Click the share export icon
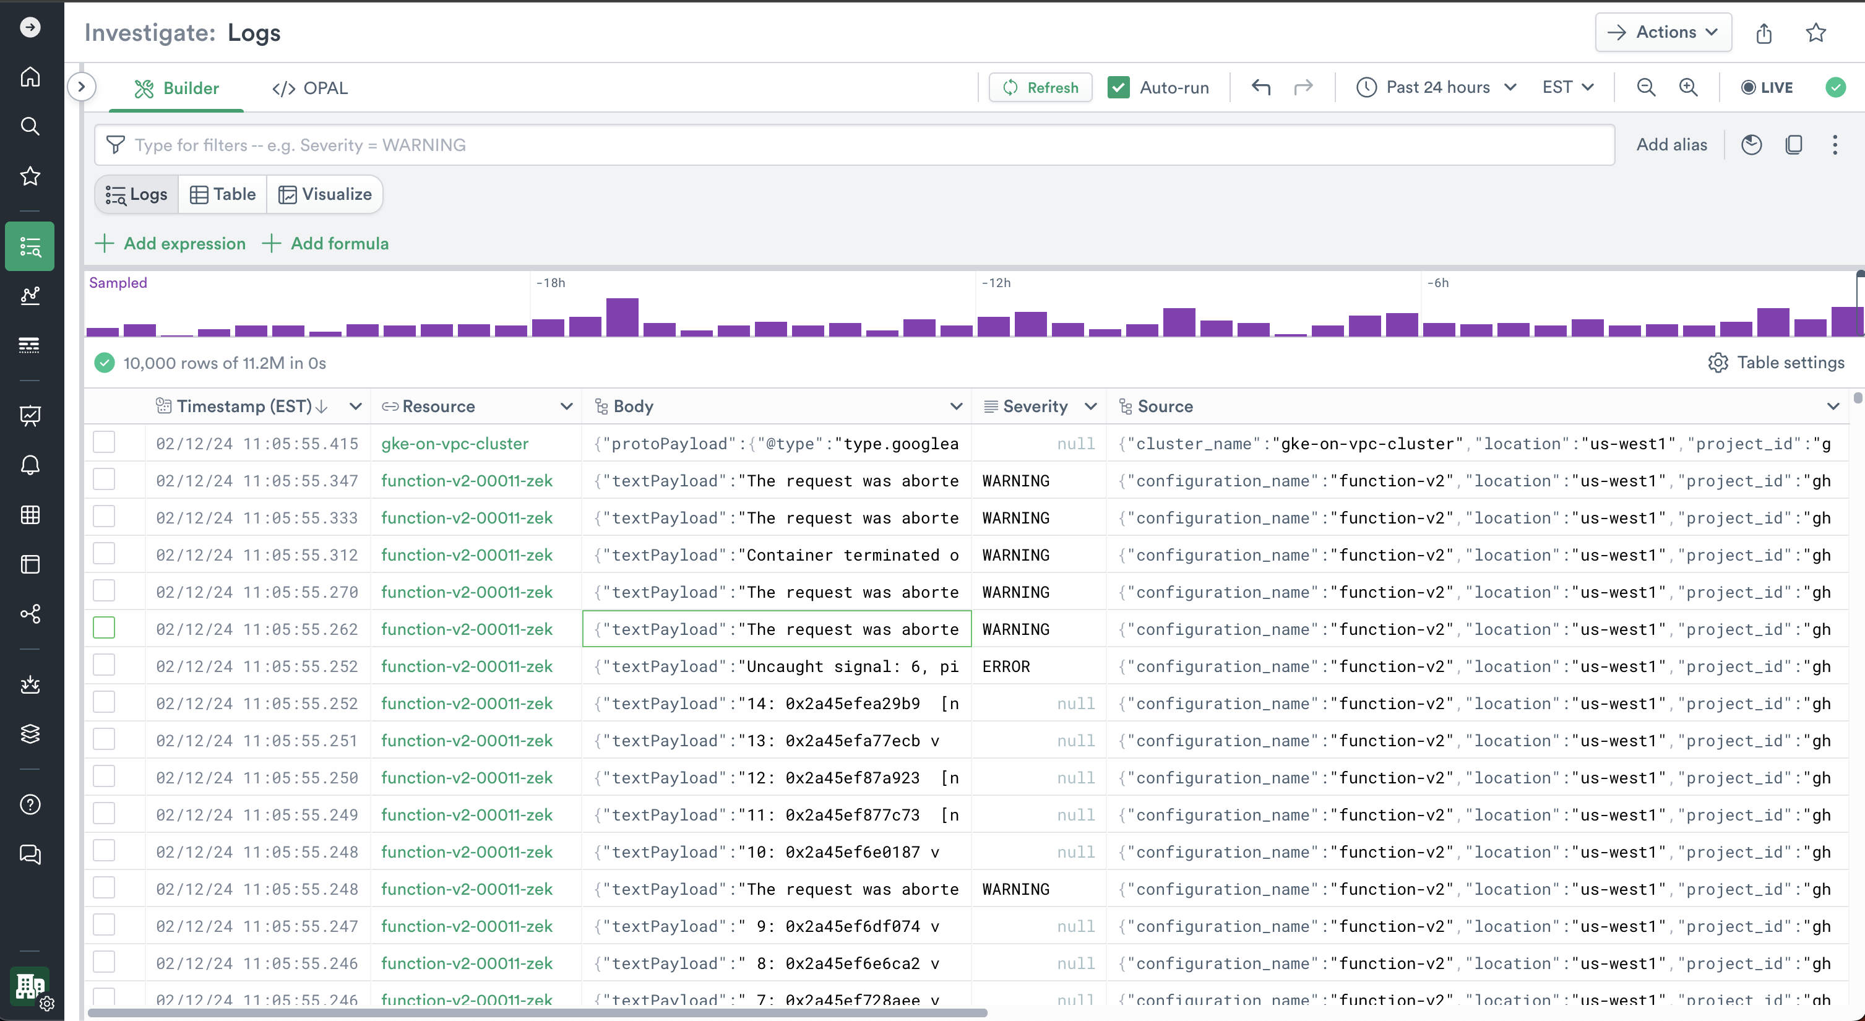 coord(1764,33)
